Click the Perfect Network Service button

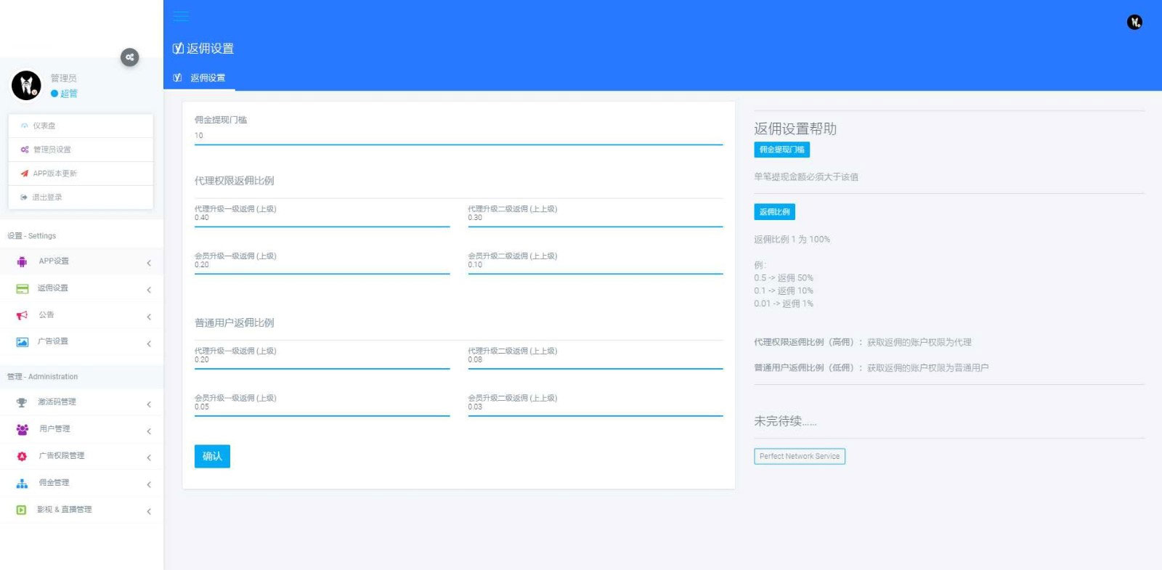799,456
